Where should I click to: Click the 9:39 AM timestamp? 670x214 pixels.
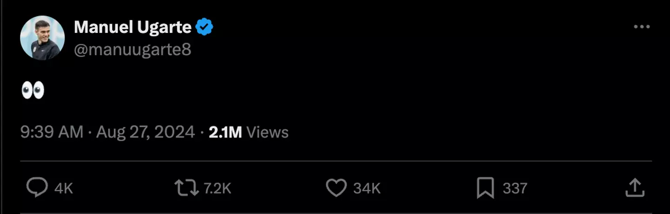pyautogui.click(x=52, y=132)
